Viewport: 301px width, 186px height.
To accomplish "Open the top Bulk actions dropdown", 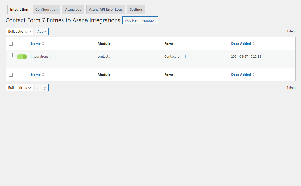I will coord(19,32).
